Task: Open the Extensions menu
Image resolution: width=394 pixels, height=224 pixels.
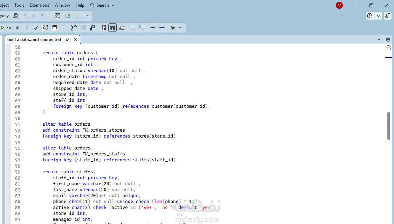Action: coord(39,5)
